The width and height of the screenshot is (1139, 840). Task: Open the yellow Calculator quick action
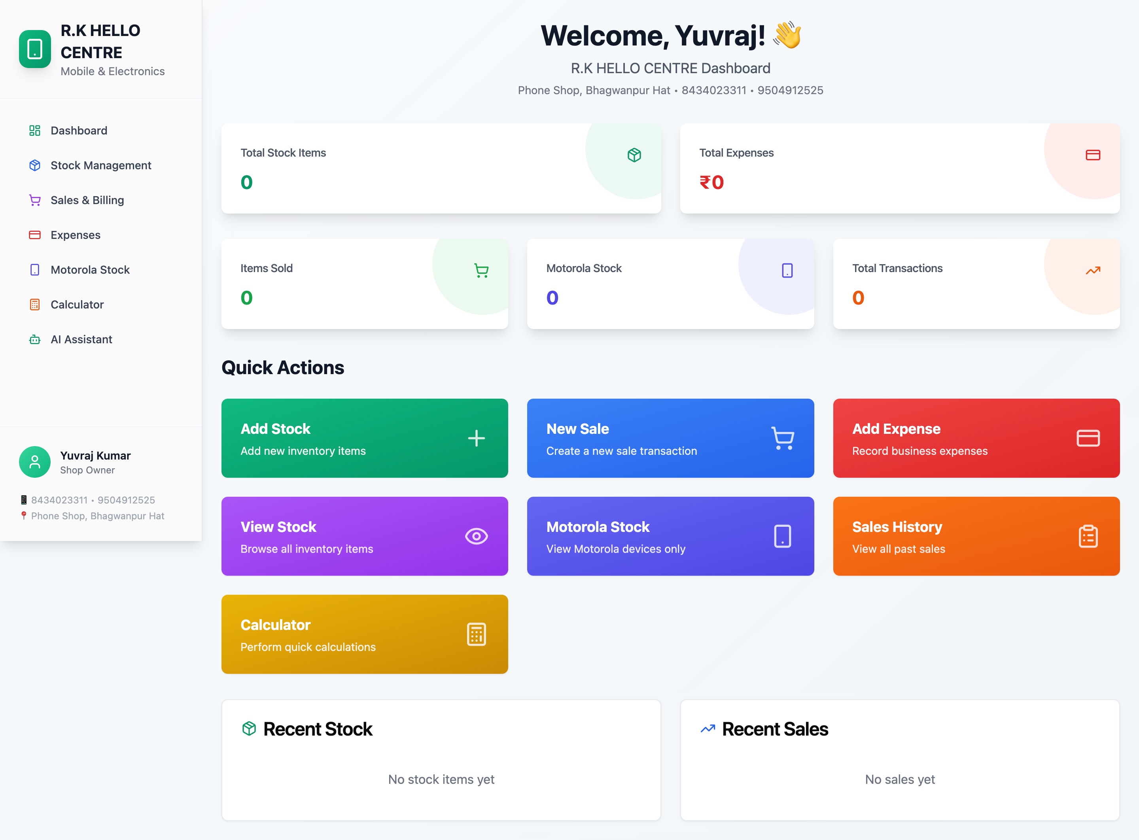pyautogui.click(x=365, y=634)
